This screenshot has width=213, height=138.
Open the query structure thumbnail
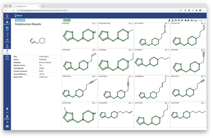38,41
